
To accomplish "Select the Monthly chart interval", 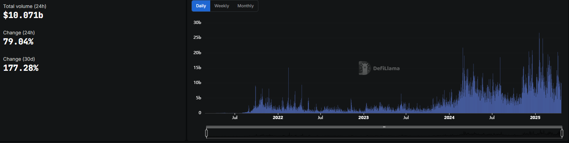I will (x=245, y=6).
